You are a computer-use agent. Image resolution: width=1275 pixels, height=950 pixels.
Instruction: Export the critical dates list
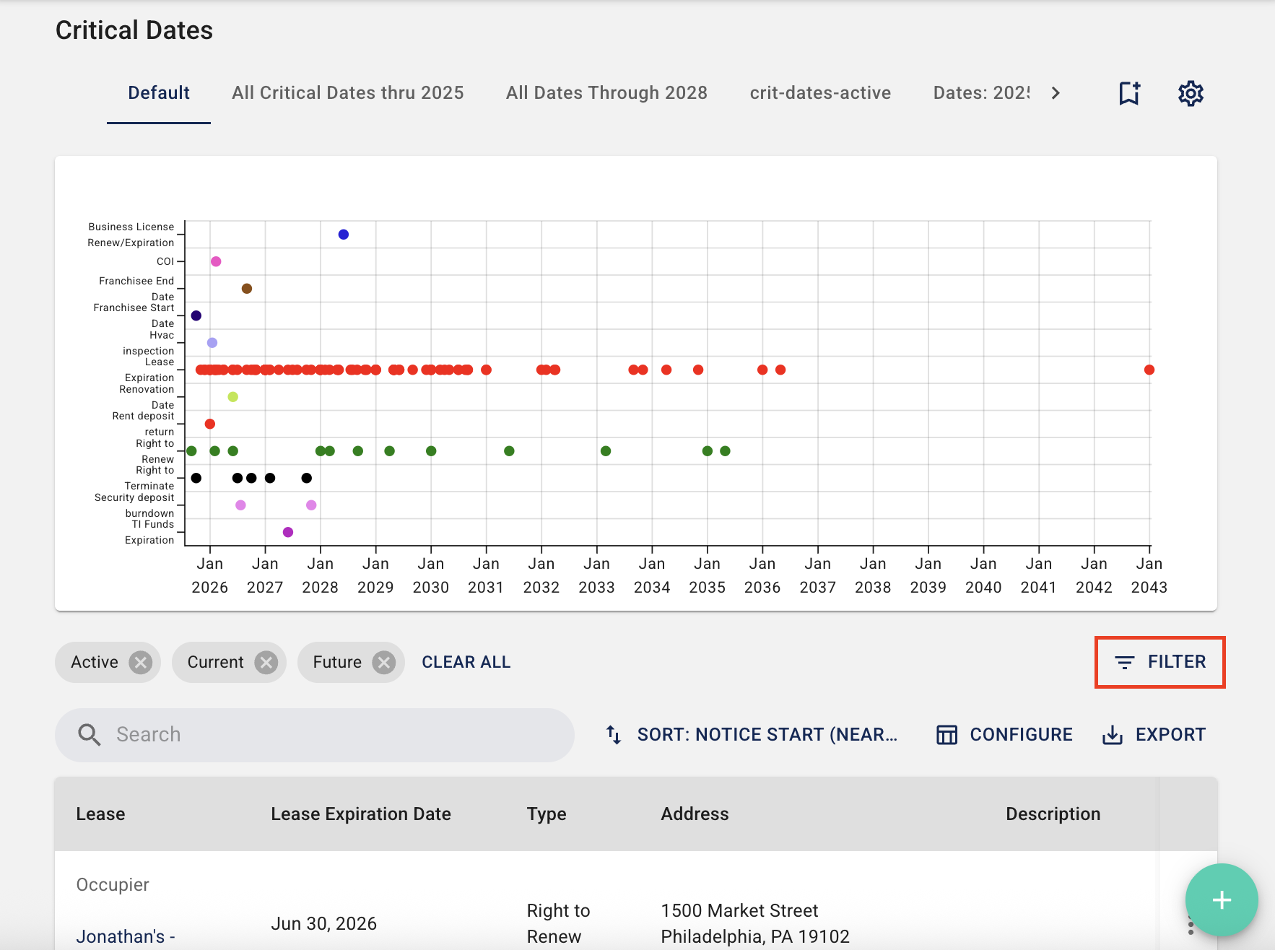1154,734
